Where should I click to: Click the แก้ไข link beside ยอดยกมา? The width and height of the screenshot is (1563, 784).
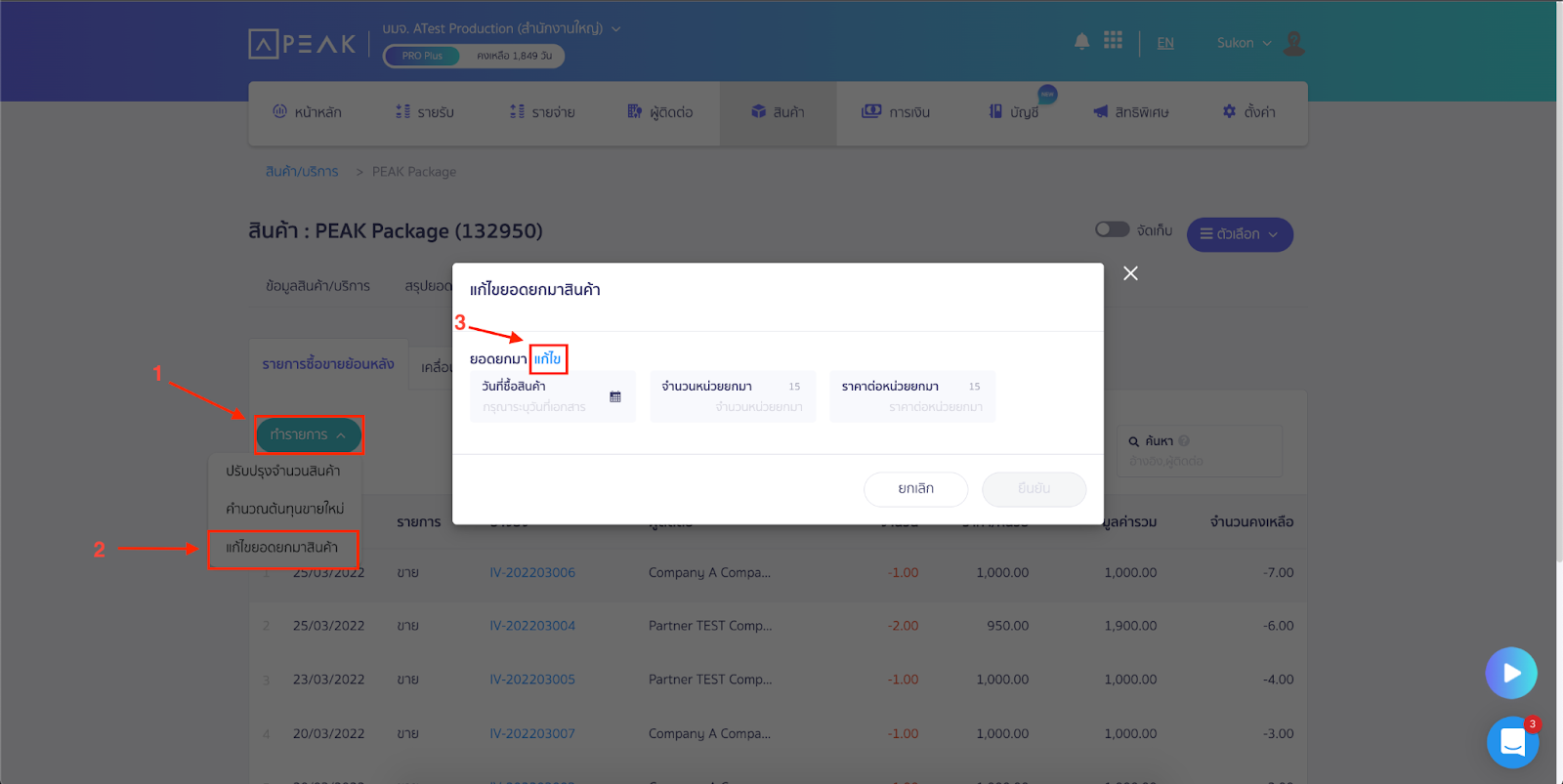(x=547, y=359)
